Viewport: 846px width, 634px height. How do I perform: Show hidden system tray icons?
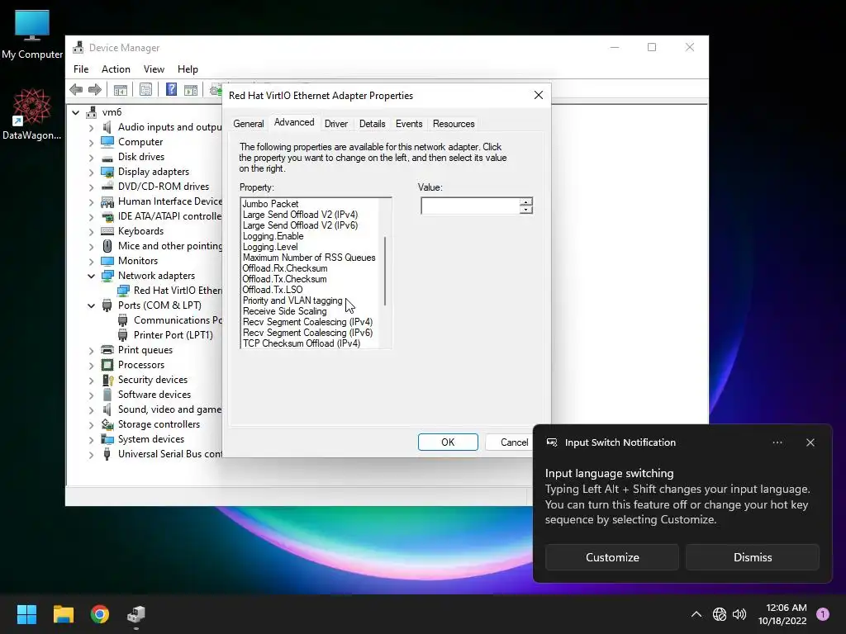(x=696, y=614)
